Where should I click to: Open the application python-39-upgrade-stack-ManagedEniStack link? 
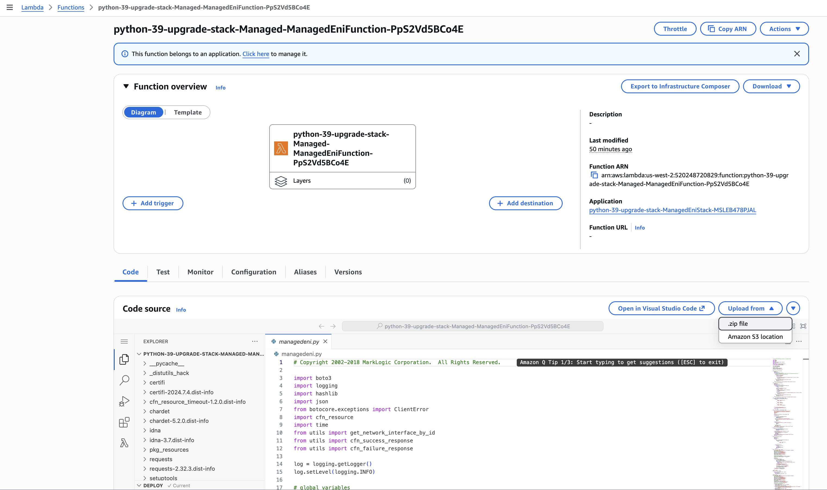(672, 210)
